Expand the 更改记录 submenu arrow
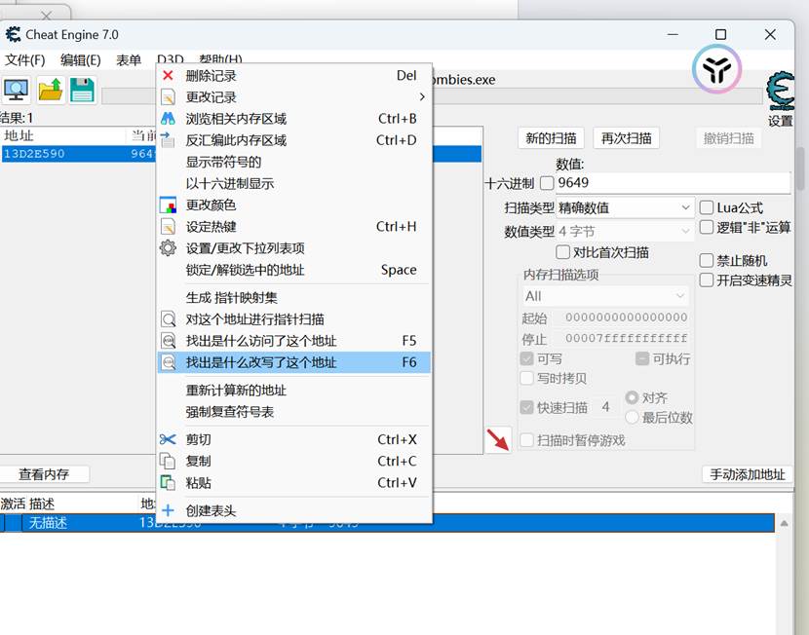Image resolution: width=809 pixels, height=635 pixels. click(x=422, y=96)
